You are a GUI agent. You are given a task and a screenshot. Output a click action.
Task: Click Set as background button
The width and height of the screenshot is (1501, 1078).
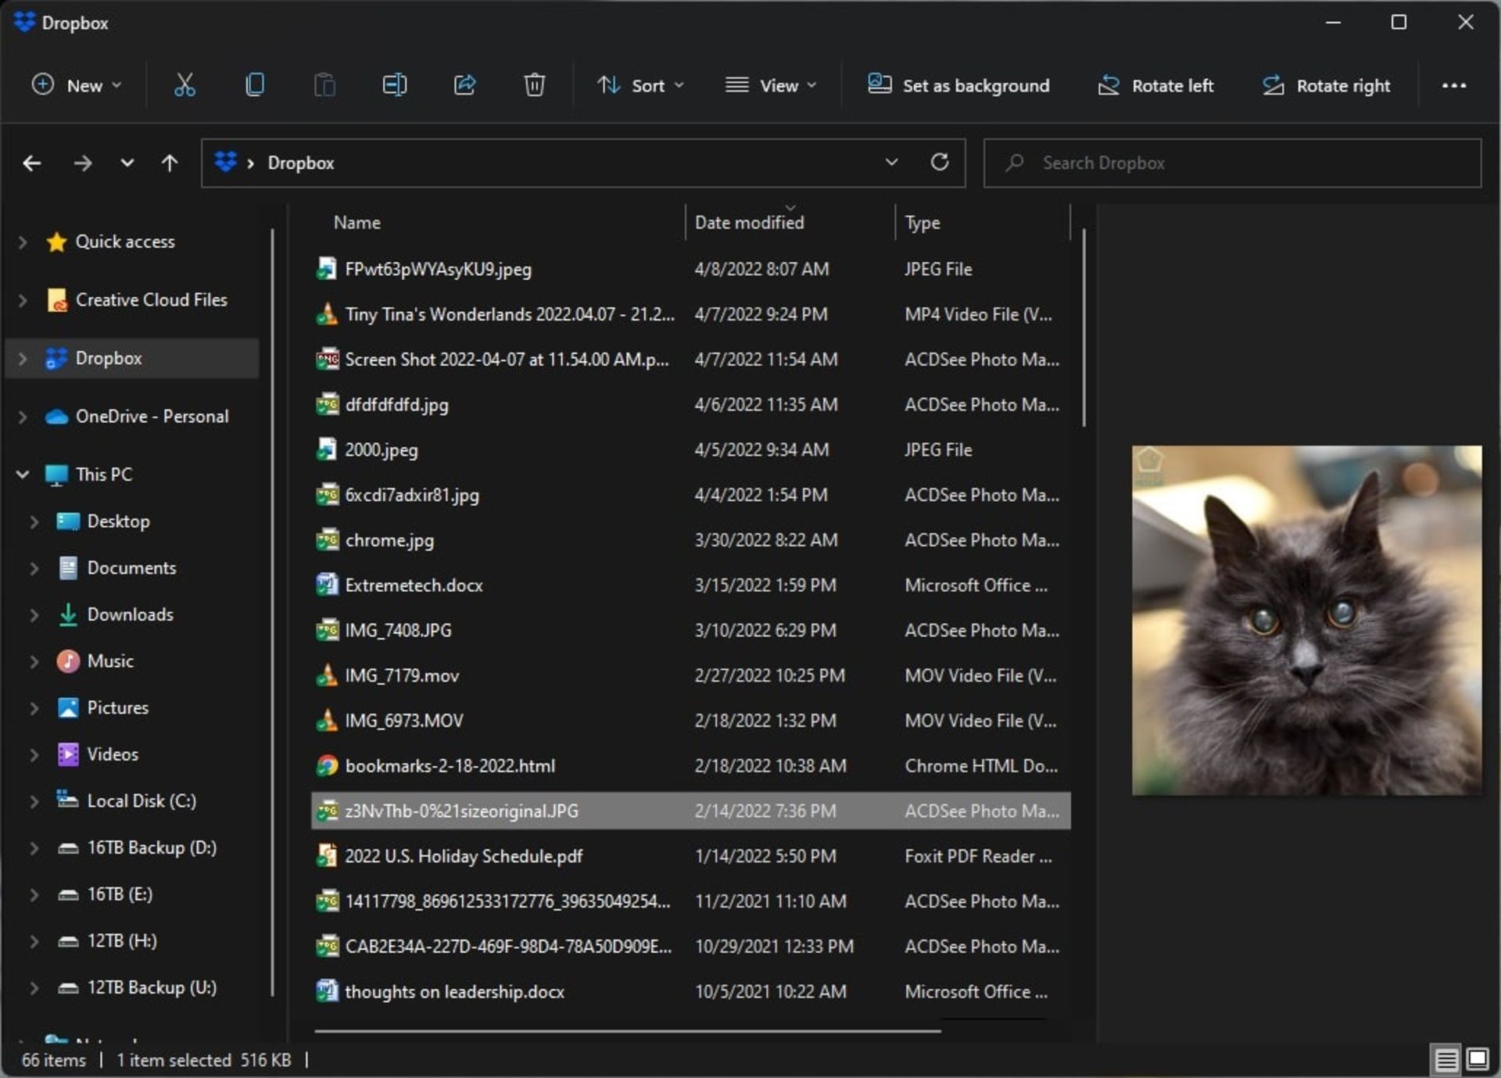click(958, 85)
